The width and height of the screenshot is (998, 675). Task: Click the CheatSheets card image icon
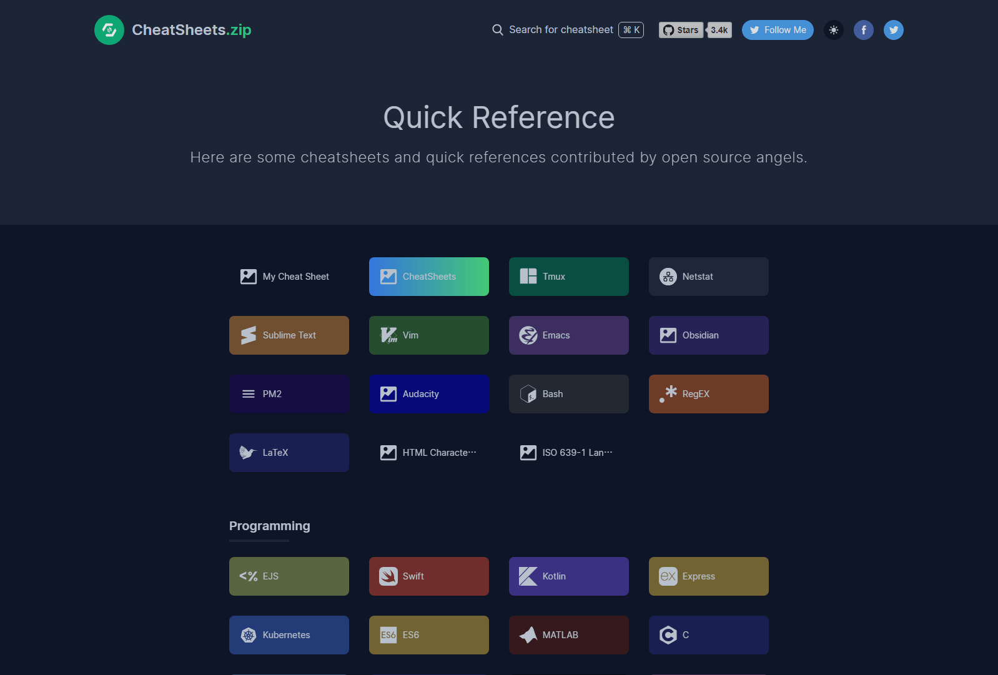tap(388, 277)
